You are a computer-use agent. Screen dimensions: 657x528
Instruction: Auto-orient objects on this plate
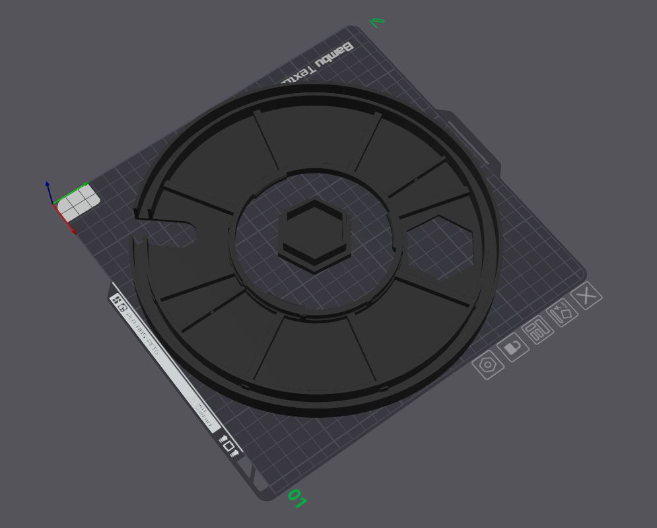[563, 312]
